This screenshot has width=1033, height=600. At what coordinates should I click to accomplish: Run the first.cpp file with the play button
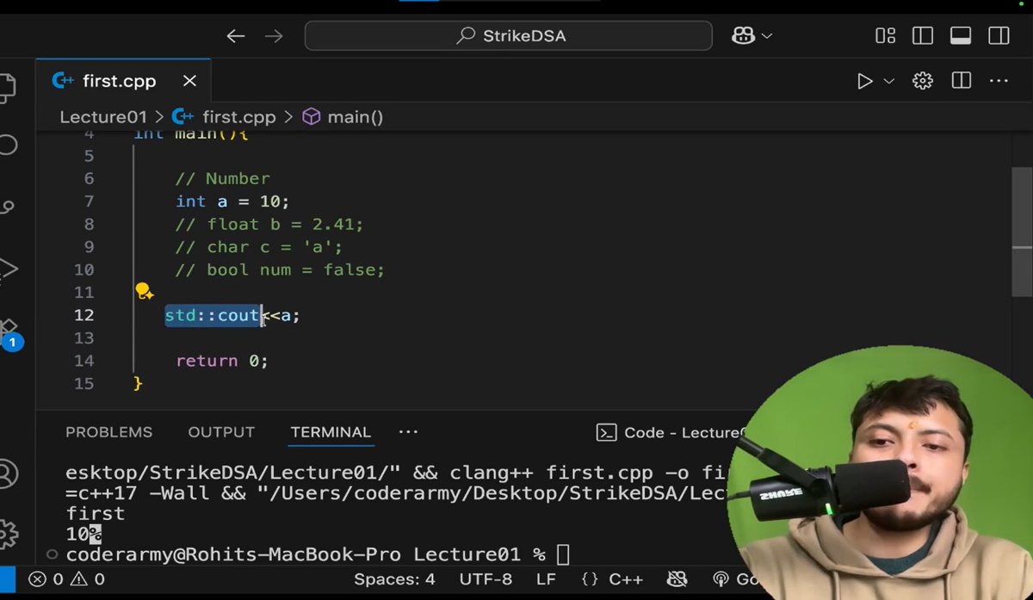(x=864, y=80)
